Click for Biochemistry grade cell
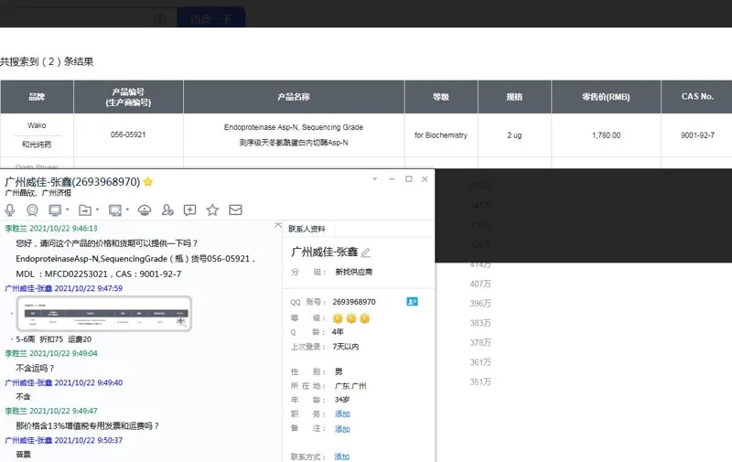This screenshot has height=462, width=732. tap(441, 134)
